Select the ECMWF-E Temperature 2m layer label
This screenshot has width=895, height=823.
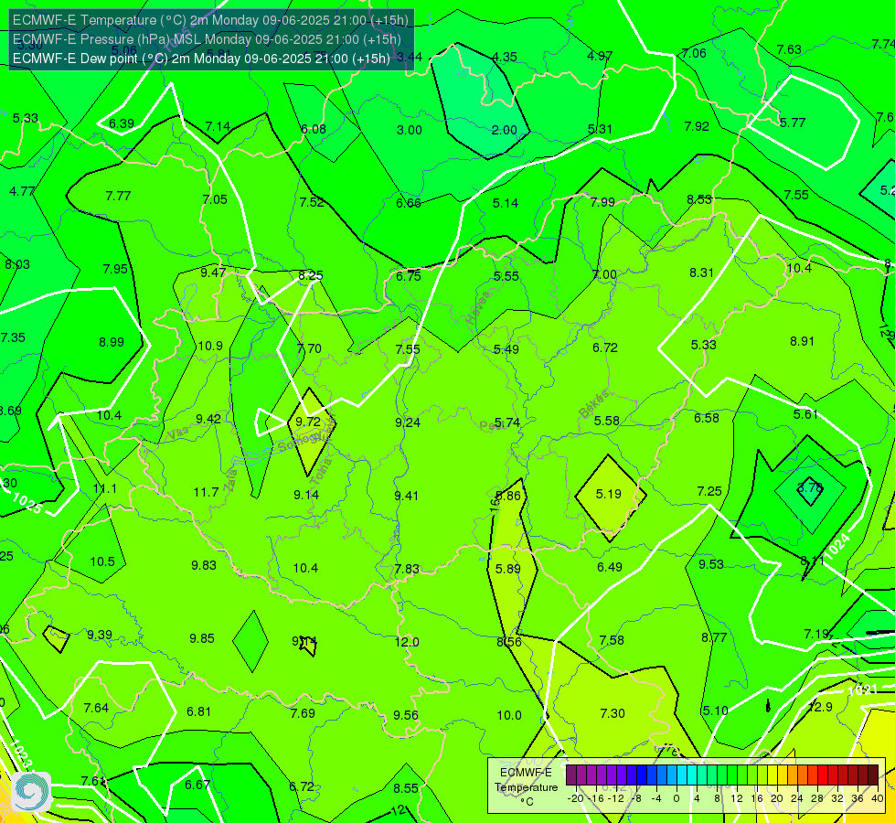point(210,20)
